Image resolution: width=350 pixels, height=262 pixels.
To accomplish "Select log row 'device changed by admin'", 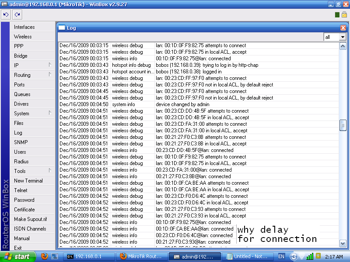I will [x=199, y=104].
